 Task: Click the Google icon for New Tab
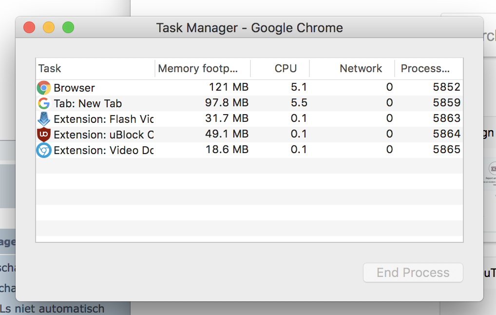coord(44,103)
